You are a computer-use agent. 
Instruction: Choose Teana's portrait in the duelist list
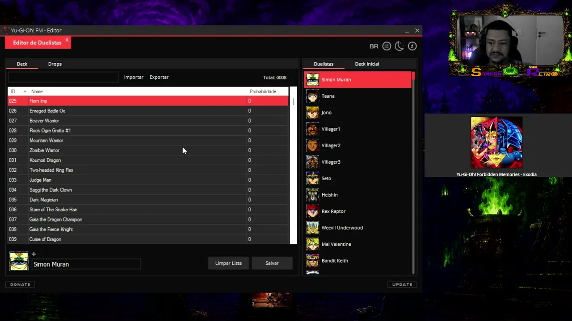pos(312,96)
